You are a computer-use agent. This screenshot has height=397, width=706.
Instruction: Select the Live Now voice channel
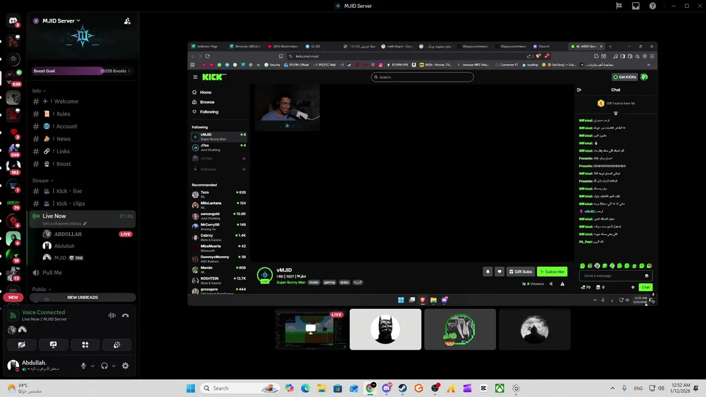click(x=83, y=219)
